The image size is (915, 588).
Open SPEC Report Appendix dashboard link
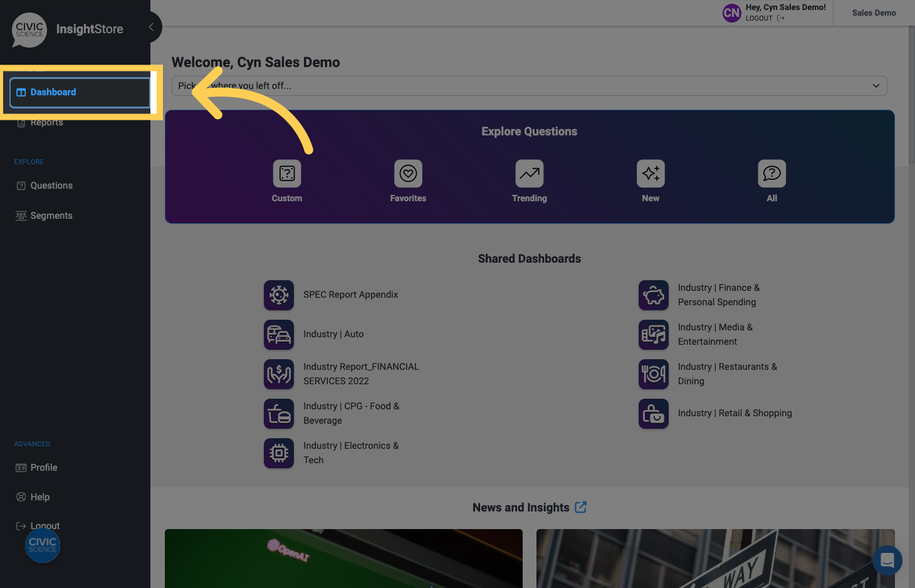point(351,295)
